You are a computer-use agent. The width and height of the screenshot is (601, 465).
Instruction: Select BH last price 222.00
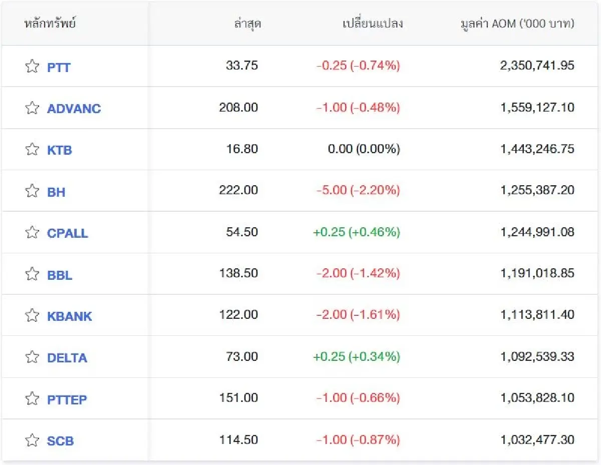point(238,190)
